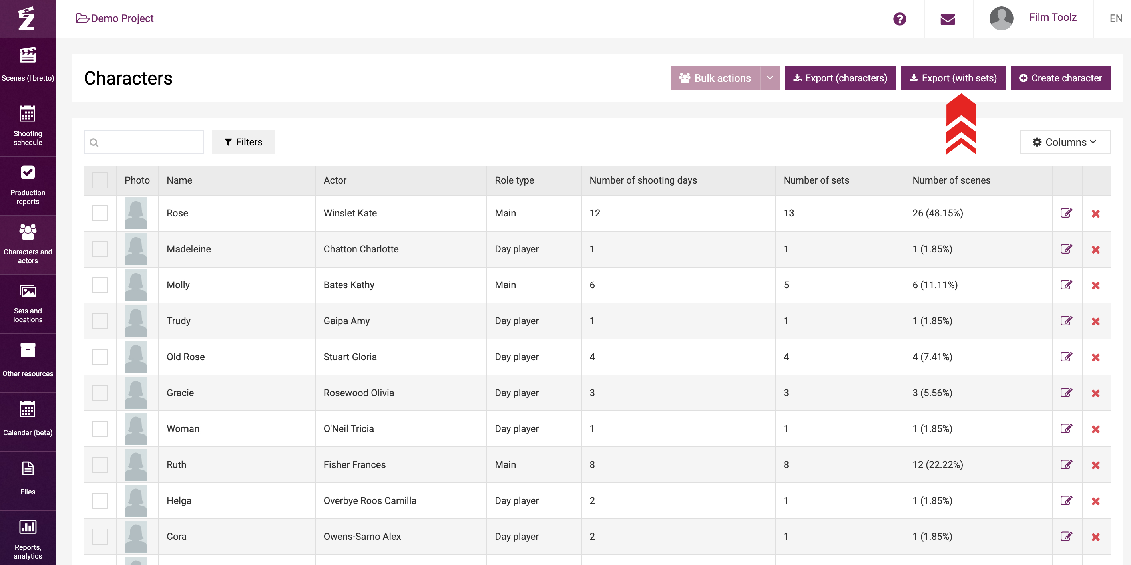Edit the Old Rose character row
The image size is (1131, 565).
tap(1066, 357)
